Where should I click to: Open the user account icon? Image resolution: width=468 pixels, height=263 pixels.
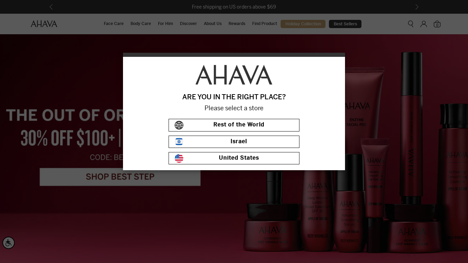coord(424,24)
